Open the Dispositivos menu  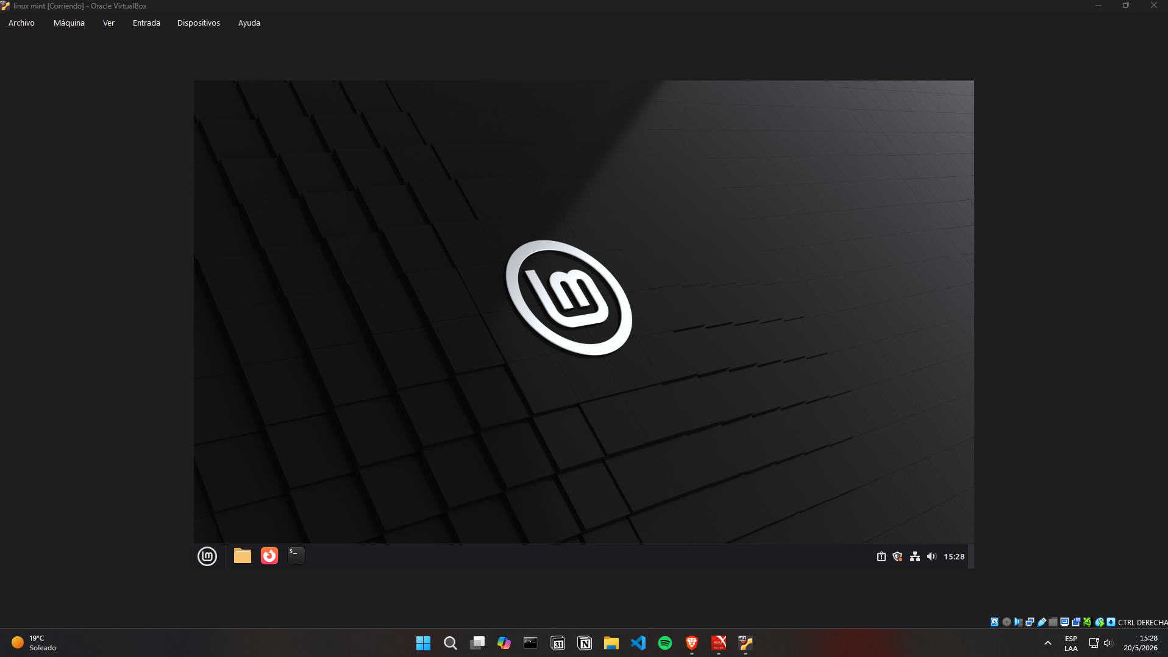(199, 23)
